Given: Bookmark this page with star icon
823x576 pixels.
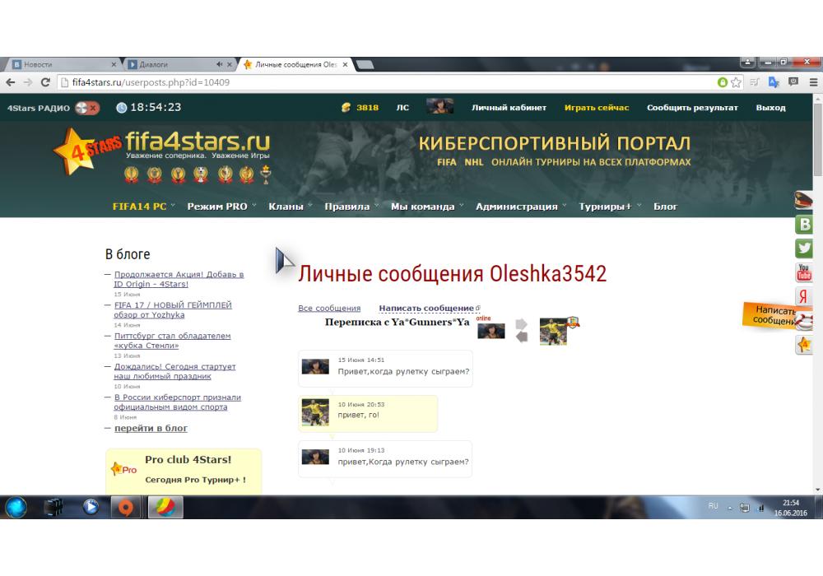Looking at the screenshot, I should click(x=736, y=82).
